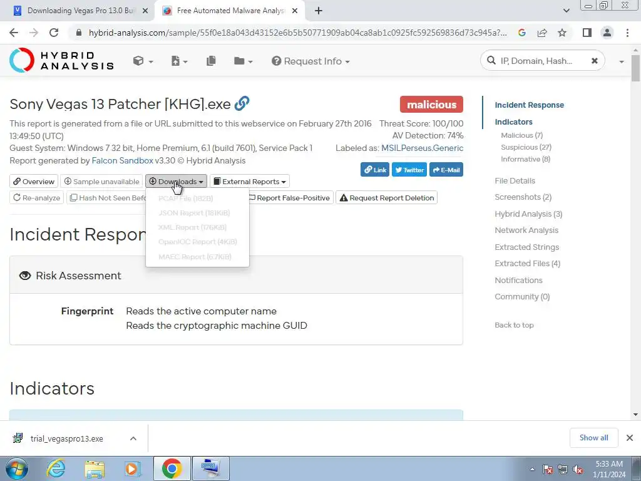Select OpenIOC Report in Downloads menu
Screen dimensions: 641x481
pos(197,242)
